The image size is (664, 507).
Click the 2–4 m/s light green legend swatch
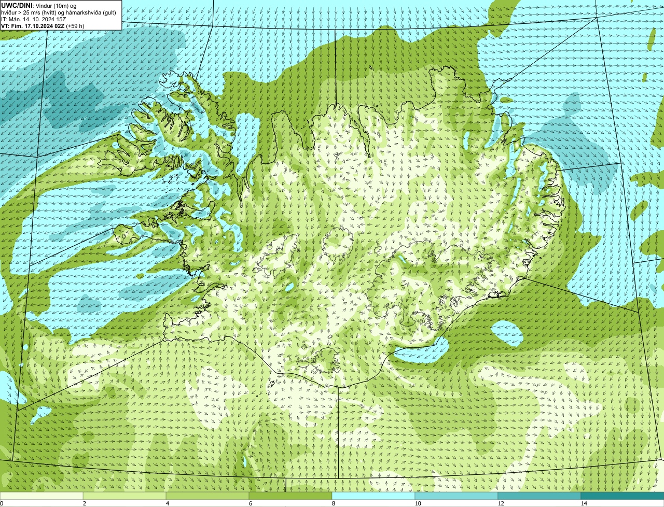pos(125,496)
